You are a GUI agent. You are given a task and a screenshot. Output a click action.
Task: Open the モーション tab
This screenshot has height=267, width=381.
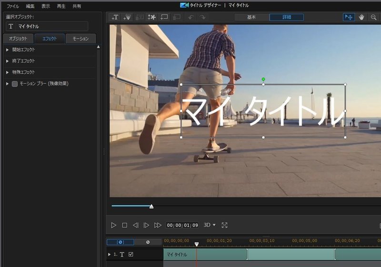point(80,39)
